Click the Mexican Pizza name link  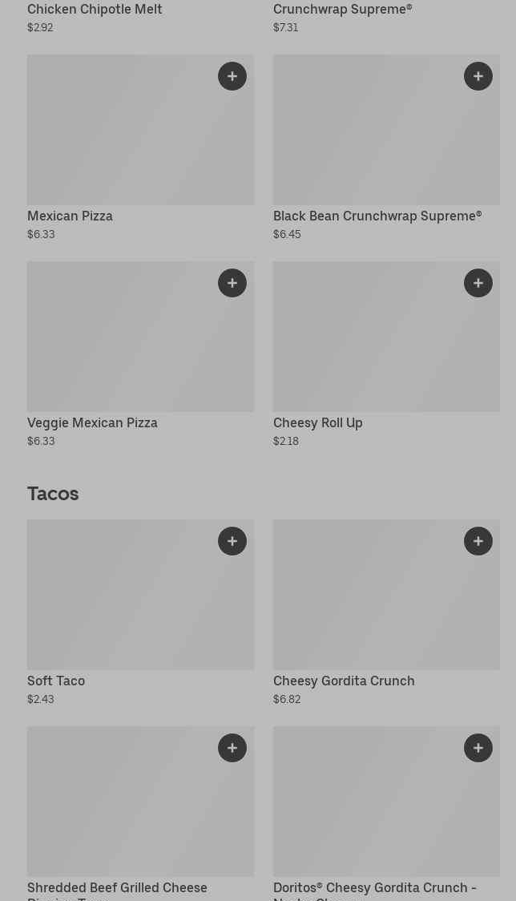pyautogui.click(x=70, y=216)
